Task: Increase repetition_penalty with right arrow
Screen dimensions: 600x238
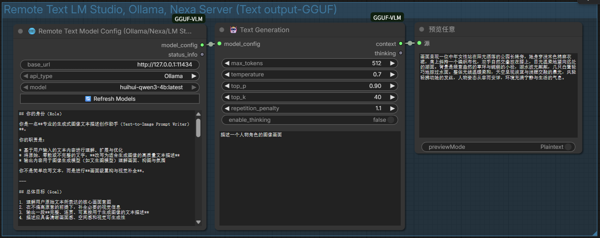Action: pos(392,108)
